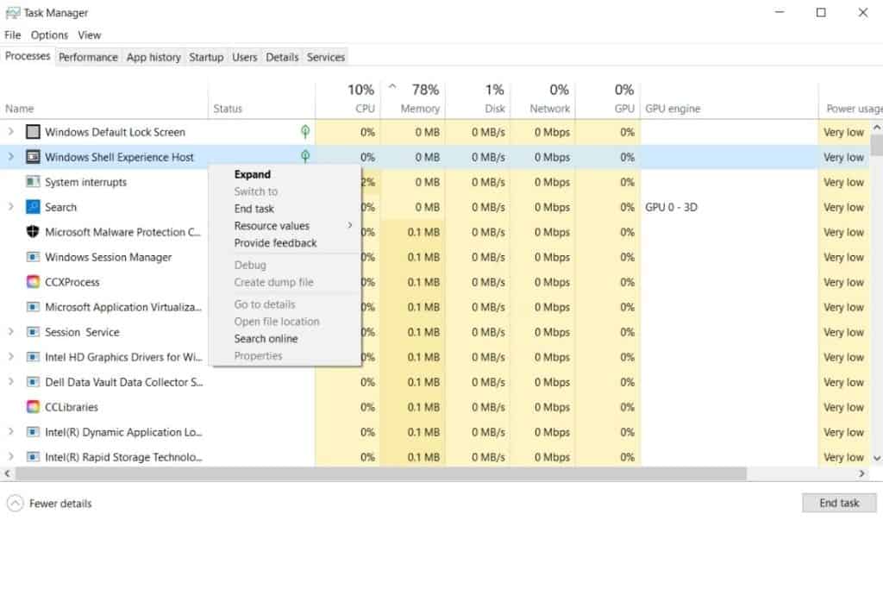Select the Processes tab
Image resolution: width=883 pixels, height=589 pixels.
point(28,56)
